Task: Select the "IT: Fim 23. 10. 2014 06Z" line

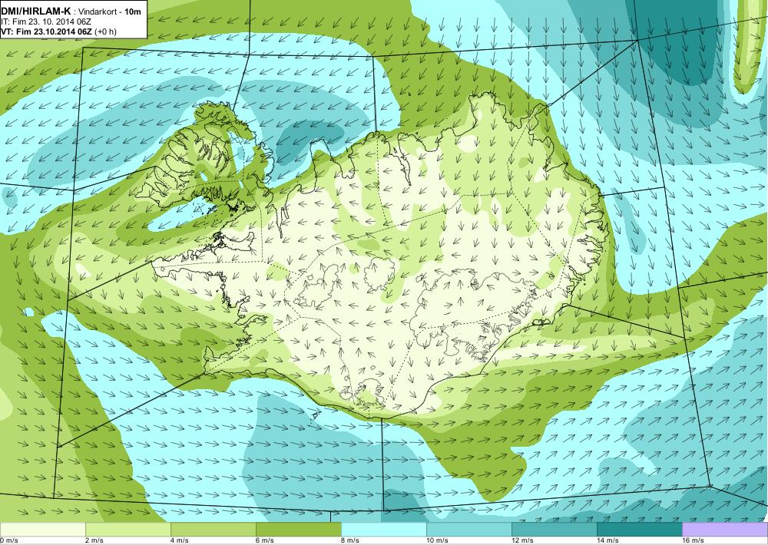Action: click(x=46, y=22)
